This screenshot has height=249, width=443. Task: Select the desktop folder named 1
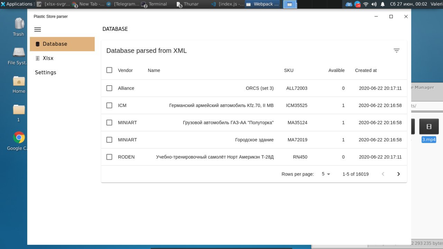[x=19, y=113]
